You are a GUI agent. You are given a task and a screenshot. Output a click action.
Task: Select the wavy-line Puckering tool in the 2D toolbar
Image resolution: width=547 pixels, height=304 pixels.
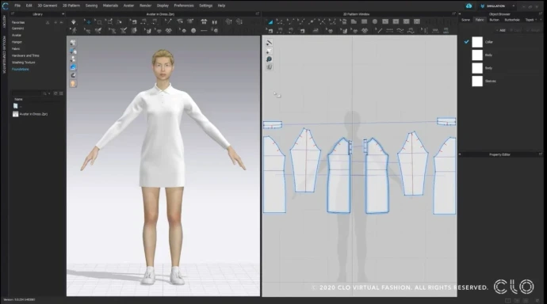tap(400, 31)
